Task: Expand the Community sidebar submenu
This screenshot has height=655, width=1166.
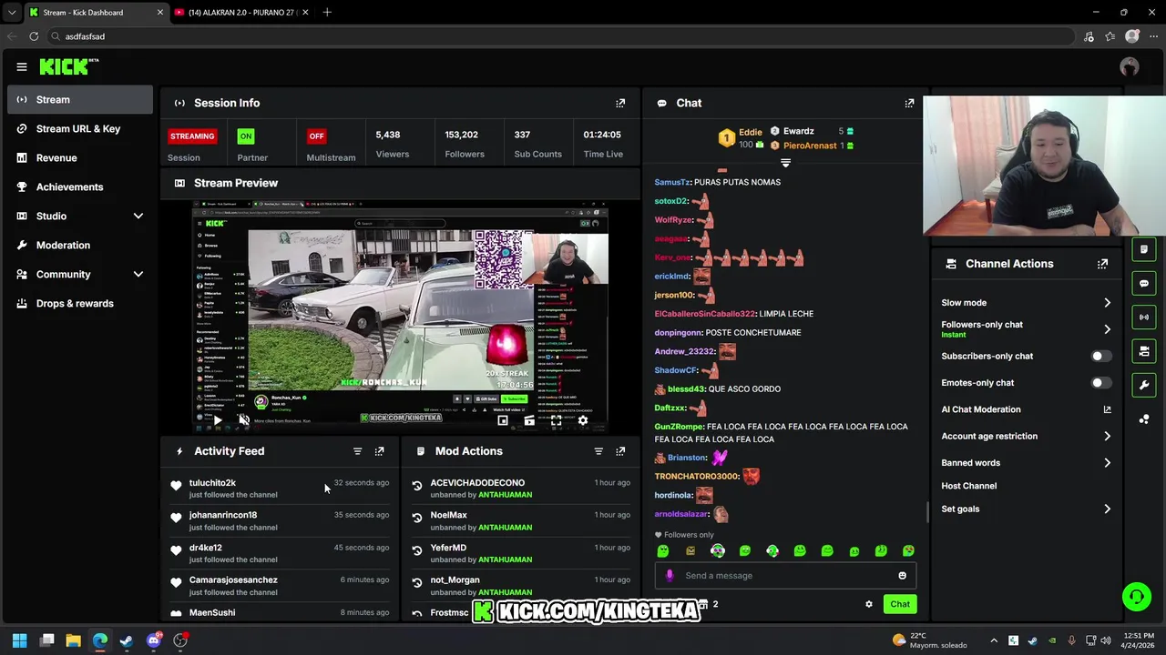Action: [138, 274]
